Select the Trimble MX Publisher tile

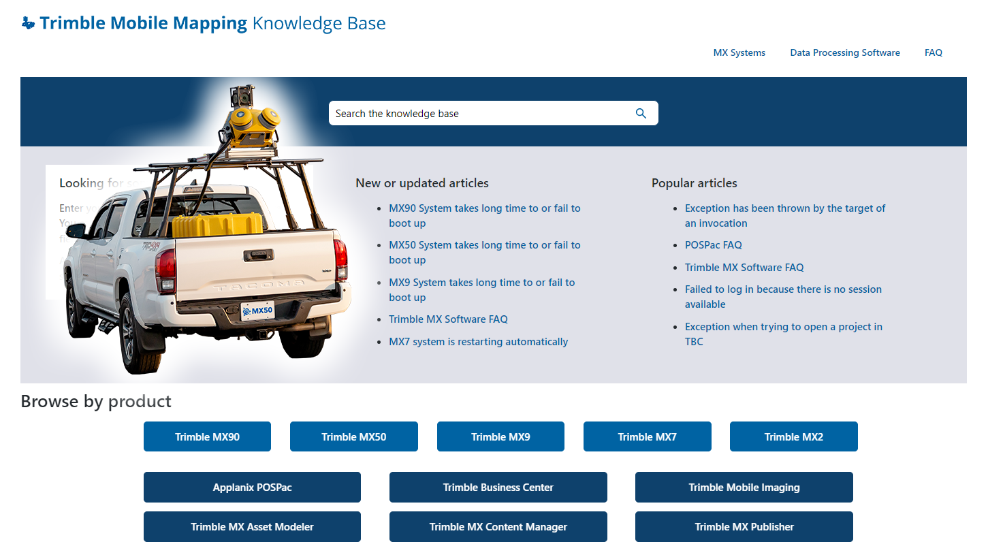pyautogui.click(x=744, y=526)
